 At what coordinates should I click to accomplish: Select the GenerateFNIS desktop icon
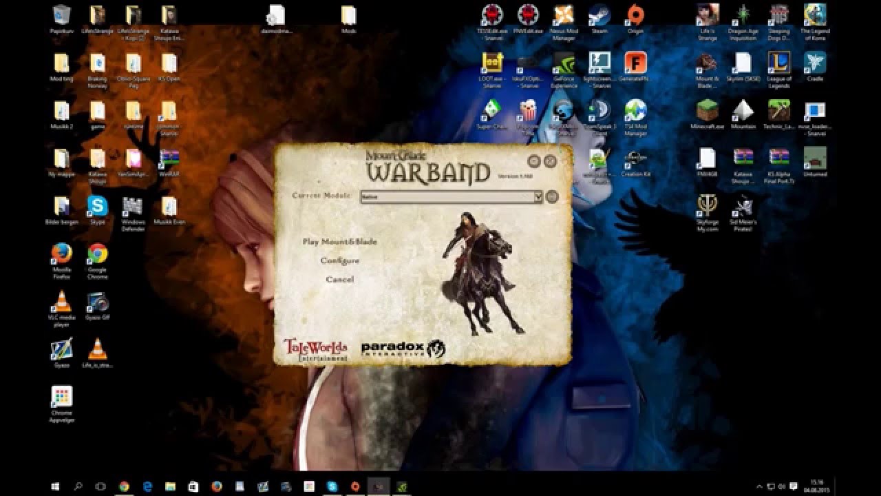coord(635,67)
